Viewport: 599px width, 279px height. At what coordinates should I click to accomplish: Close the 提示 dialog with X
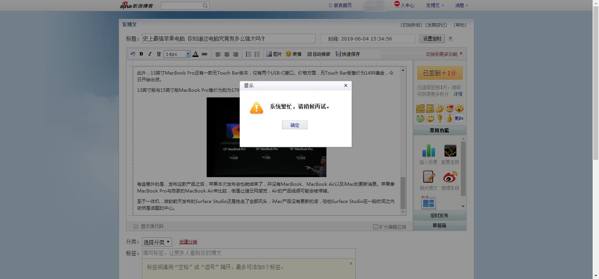tap(346, 85)
